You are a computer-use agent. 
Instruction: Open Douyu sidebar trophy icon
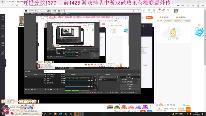tap(3, 53)
